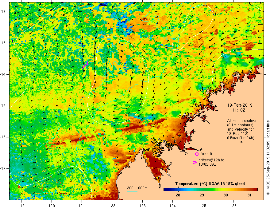Click the '(0.1m contours)' text
270x209 pixels.
[x=240, y=125]
